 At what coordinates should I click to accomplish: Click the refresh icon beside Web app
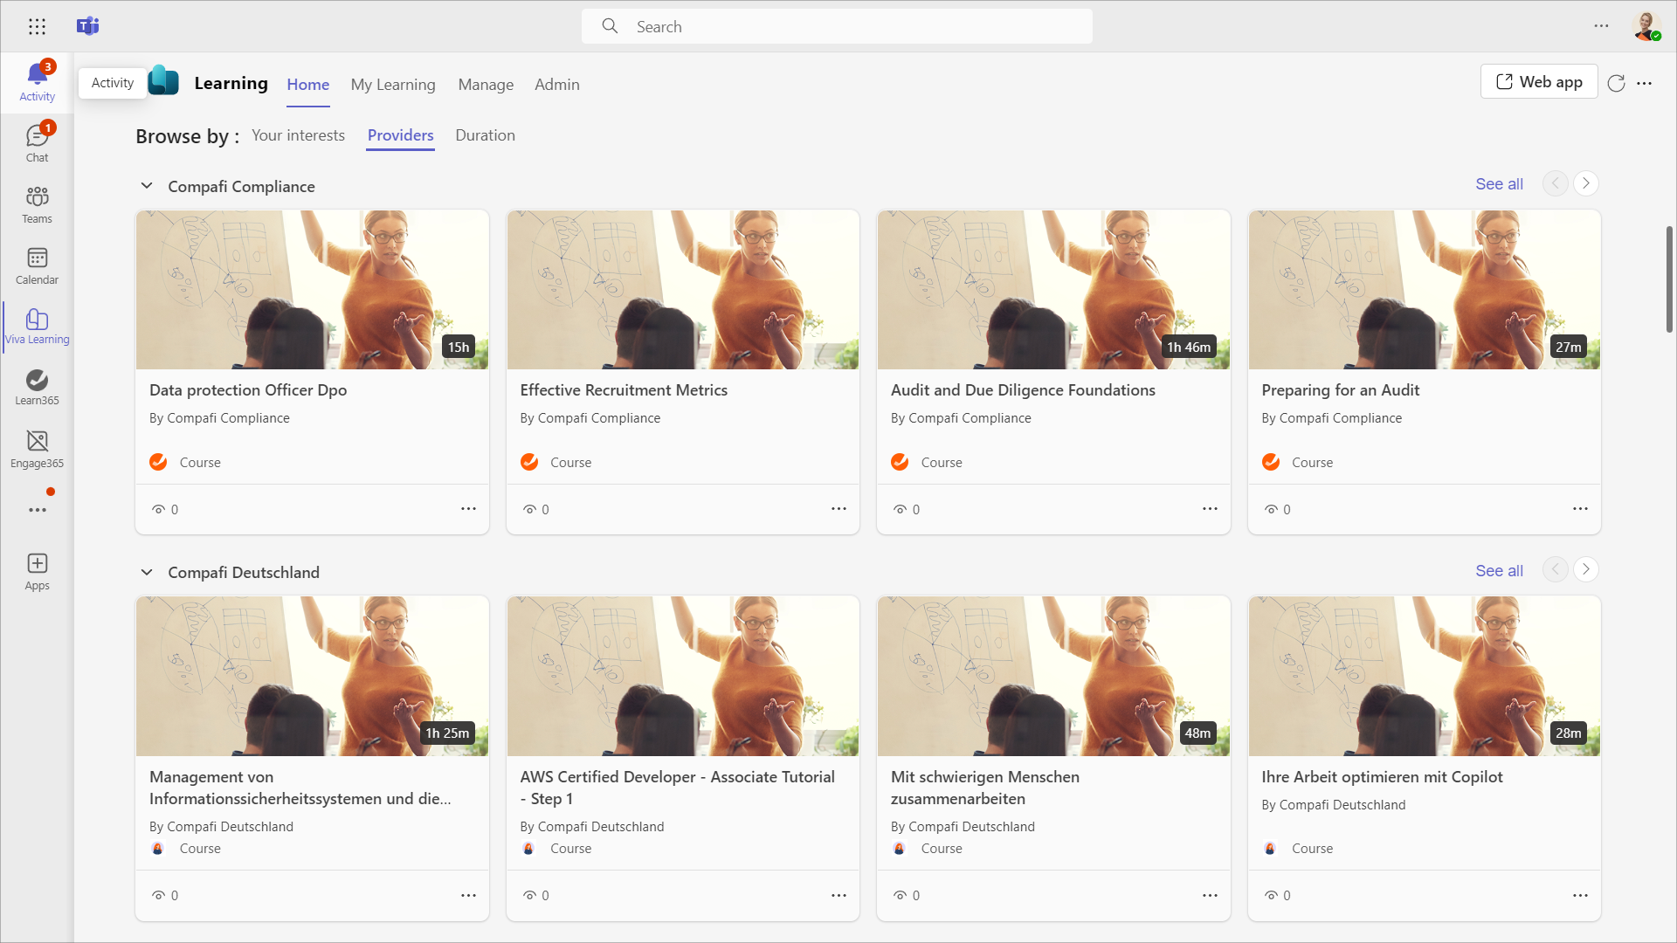1616,83
